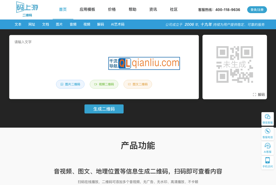Select the 解码 tab in the blue bar
Viewport: 276px width, 185px height.
point(100,25)
